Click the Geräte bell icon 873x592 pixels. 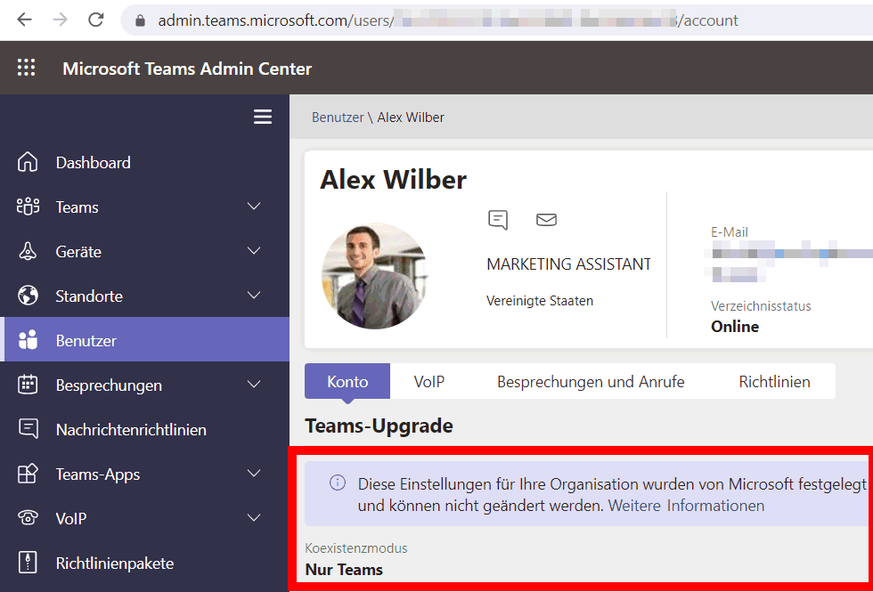point(28,251)
